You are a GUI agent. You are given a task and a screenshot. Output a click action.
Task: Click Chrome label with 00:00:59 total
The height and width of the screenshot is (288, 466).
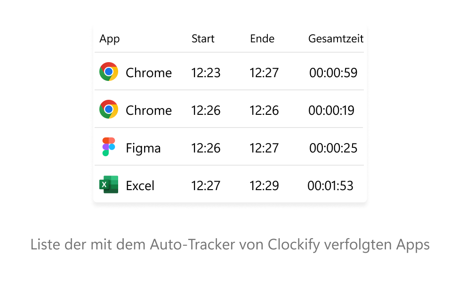coord(149,73)
